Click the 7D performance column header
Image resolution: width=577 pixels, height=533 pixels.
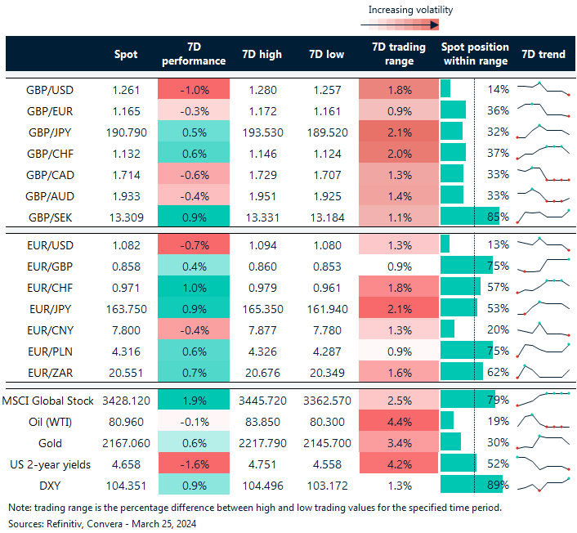[x=194, y=54]
